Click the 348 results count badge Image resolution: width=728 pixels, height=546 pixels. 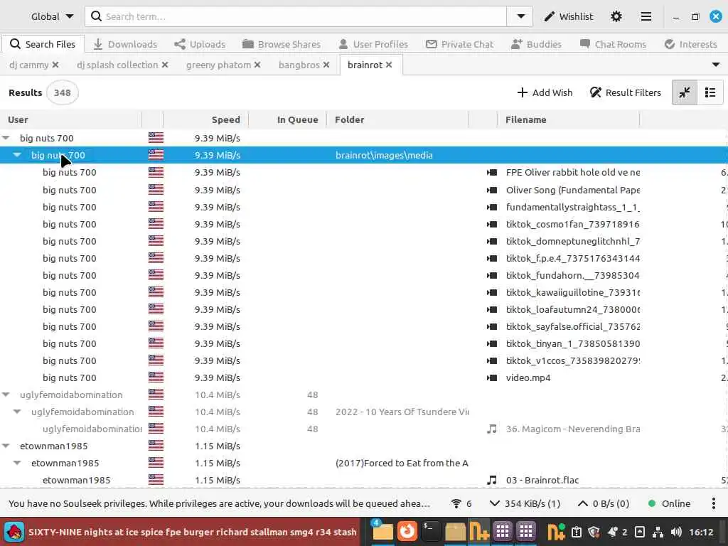[63, 92]
